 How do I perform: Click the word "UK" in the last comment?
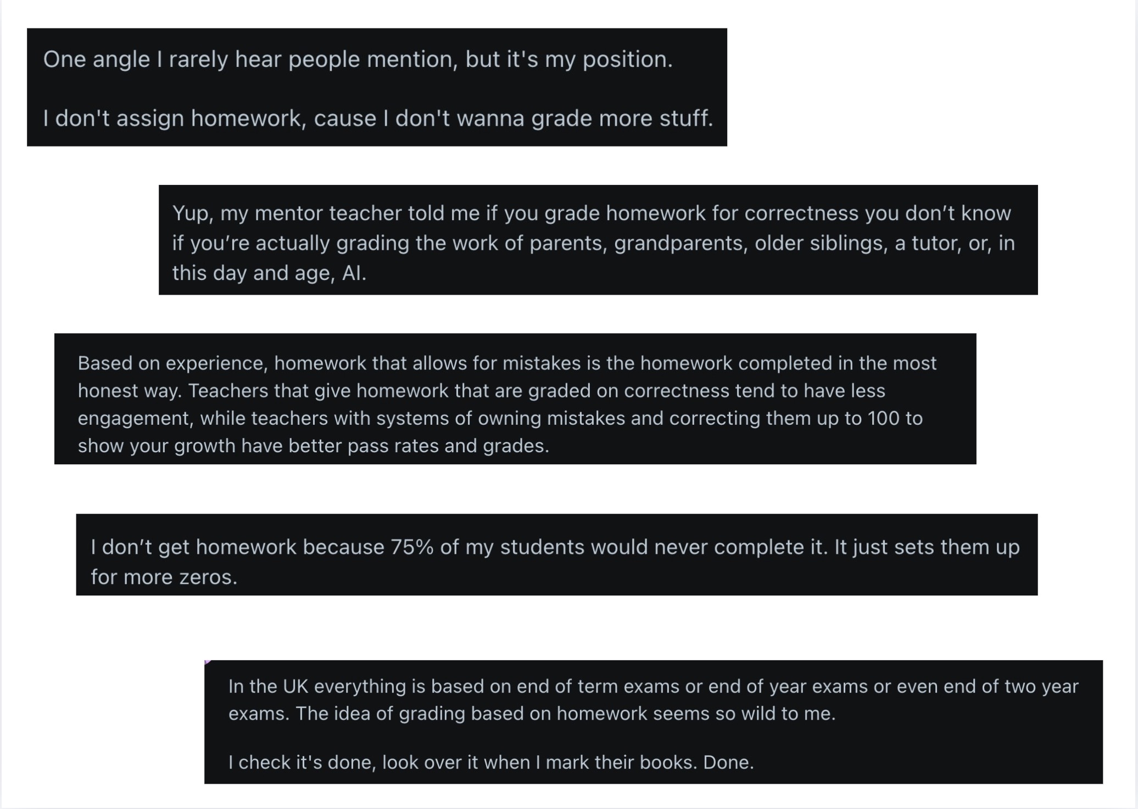tap(295, 687)
